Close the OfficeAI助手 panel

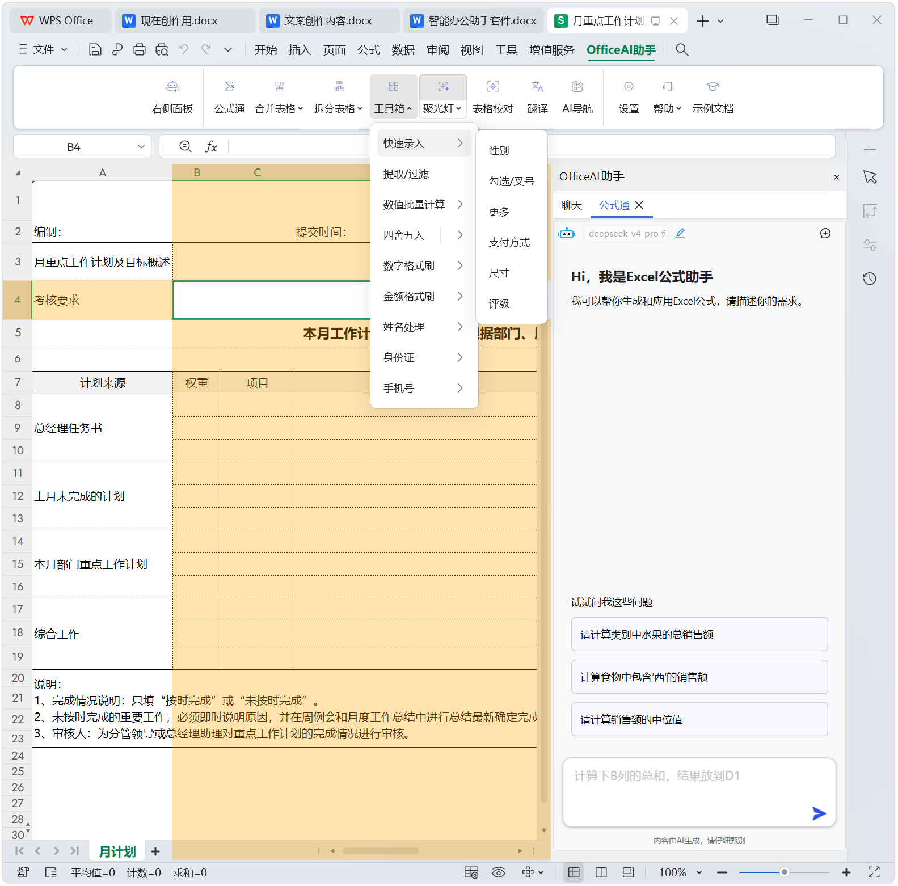tap(836, 178)
